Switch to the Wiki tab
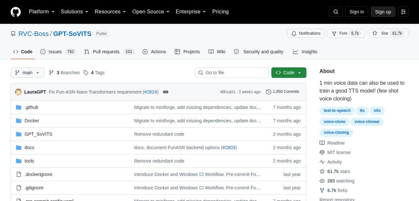This screenshot has height=201, width=419. point(217,52)
